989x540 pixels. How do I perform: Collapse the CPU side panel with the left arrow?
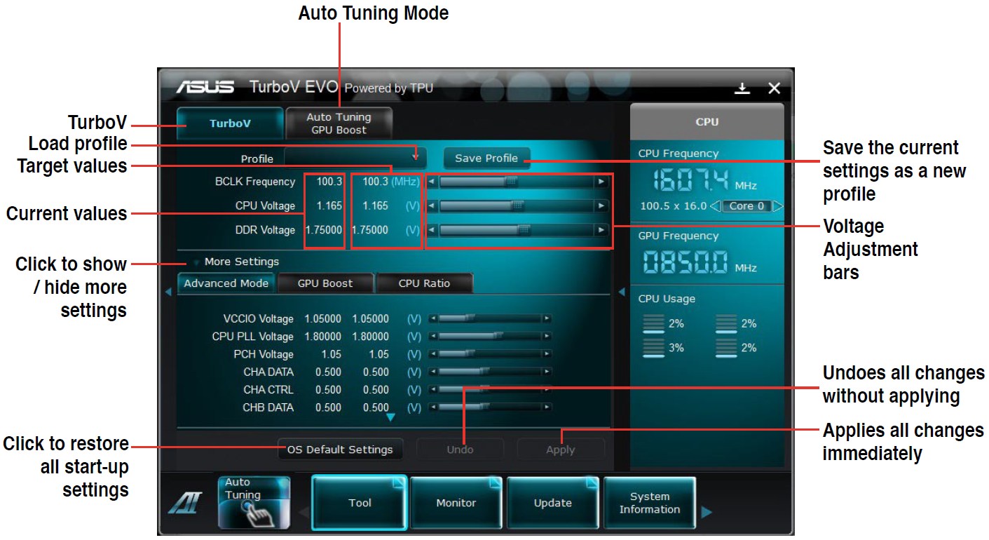620,292
